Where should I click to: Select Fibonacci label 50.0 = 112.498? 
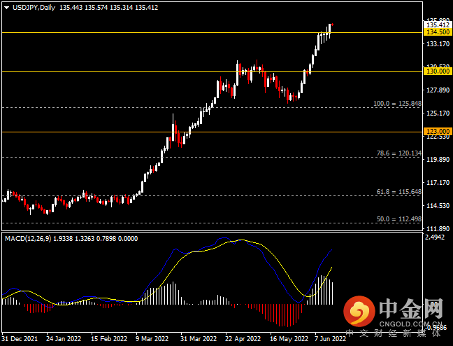[399, 219]
